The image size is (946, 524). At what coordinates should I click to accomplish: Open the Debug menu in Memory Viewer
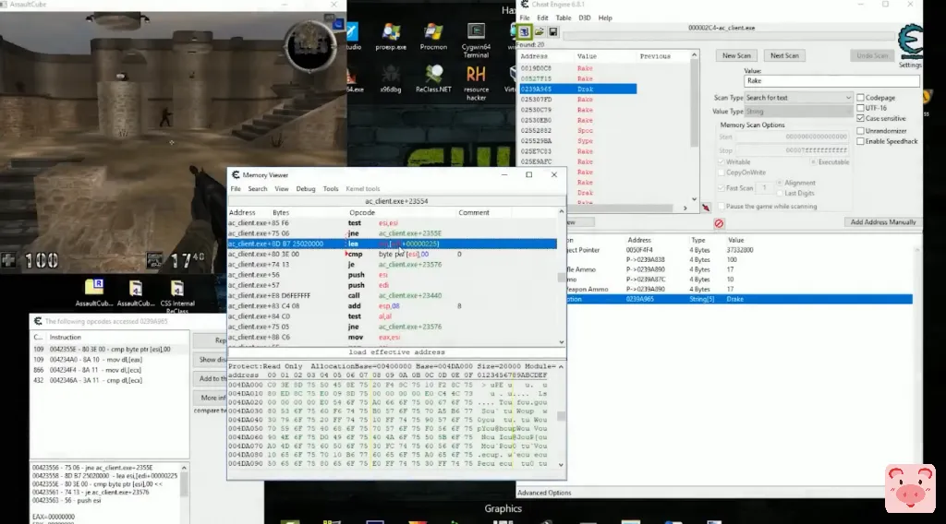(x=305, y=188)
